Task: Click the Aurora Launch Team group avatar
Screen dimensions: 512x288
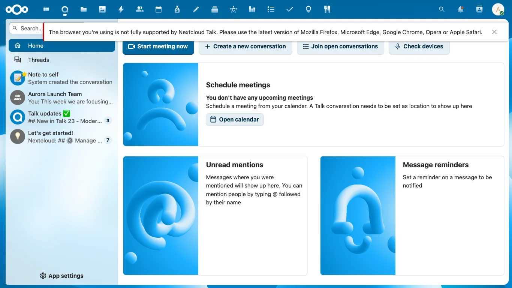Action: click(x=18, y=97)
